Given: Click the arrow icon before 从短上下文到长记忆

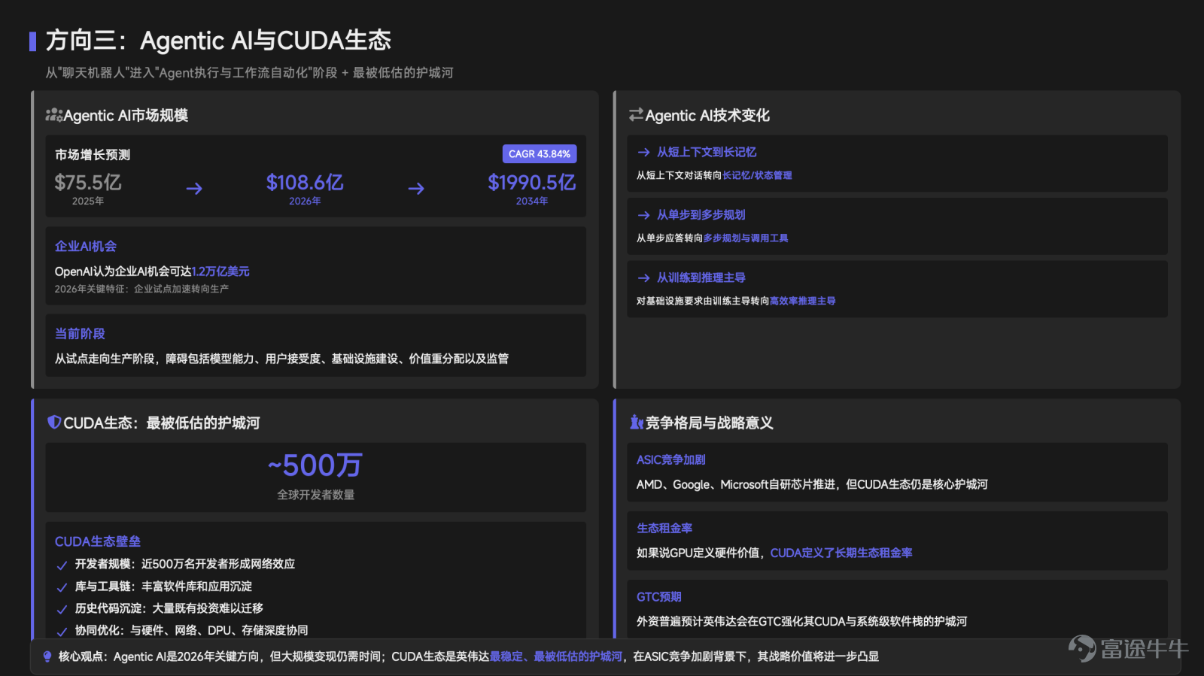Looking at the screenshot, I should pyautogui.click(x=643, y=152).
